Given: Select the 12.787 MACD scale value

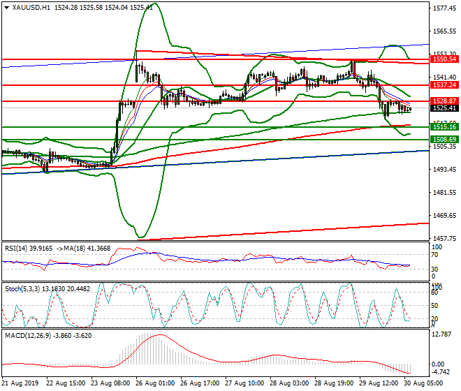Looking at the screenshot, I should click(441, 334).
